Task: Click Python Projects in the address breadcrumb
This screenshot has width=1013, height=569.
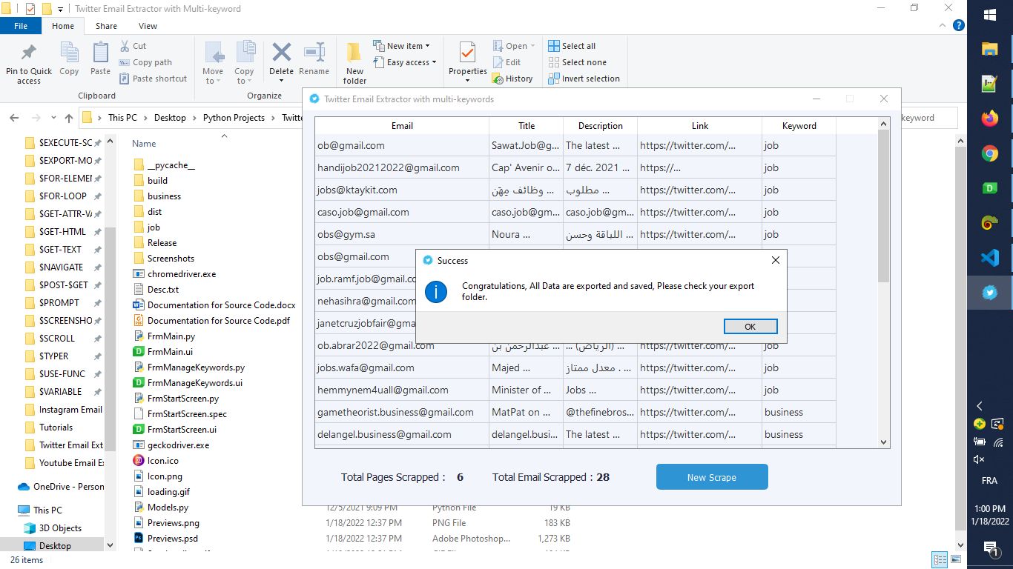Action: tap(234, 118)
